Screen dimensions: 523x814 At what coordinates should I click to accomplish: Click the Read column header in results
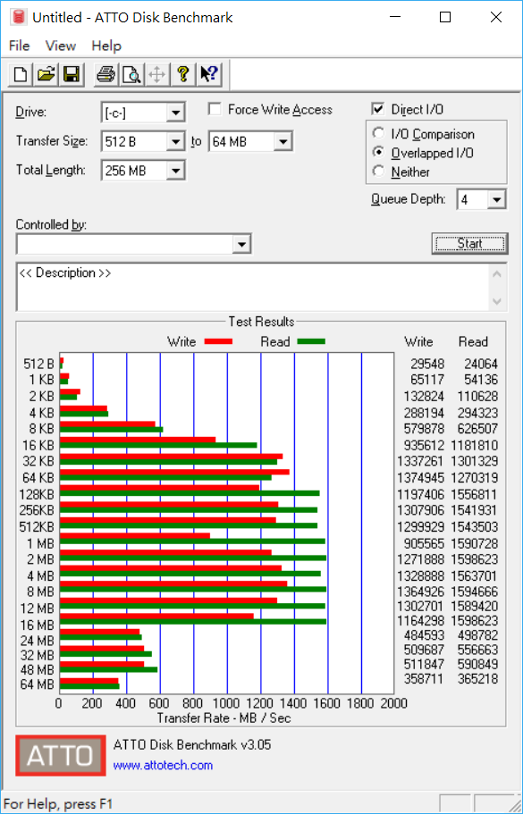coord(473,341)
